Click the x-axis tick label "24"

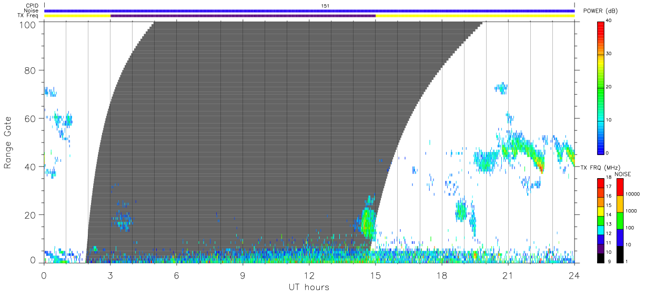pos(574,275)
